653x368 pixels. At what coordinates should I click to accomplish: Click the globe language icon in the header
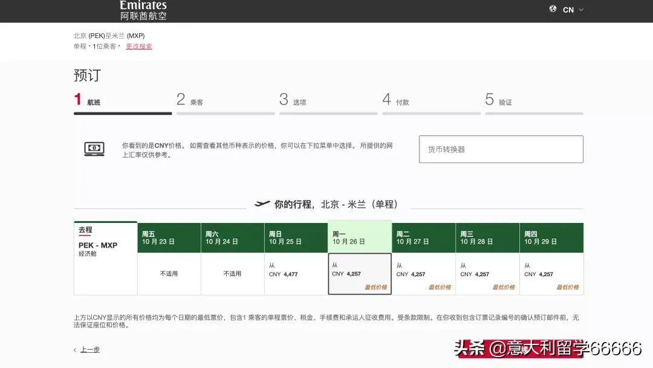coord(552,10)
